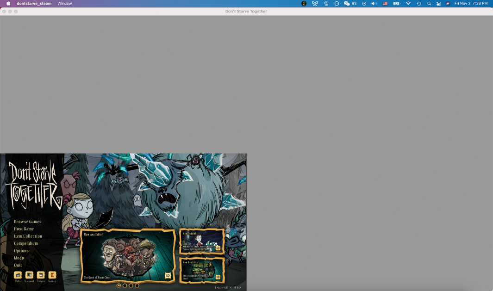
Task: Open Item Collection menu entry
Action: pos(28,236)
